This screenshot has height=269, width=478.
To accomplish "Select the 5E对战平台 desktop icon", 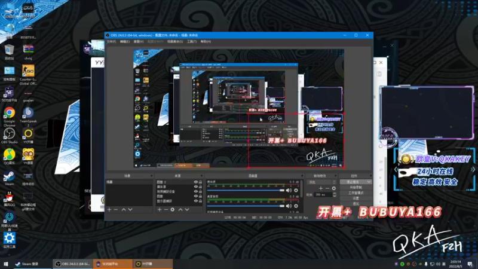I will (9, 94).
